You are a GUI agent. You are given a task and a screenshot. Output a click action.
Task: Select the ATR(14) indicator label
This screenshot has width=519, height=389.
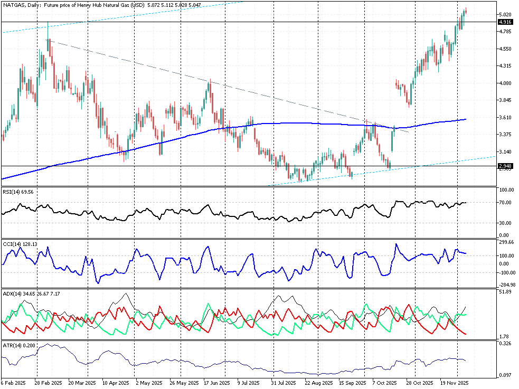[x=19, y=345]
